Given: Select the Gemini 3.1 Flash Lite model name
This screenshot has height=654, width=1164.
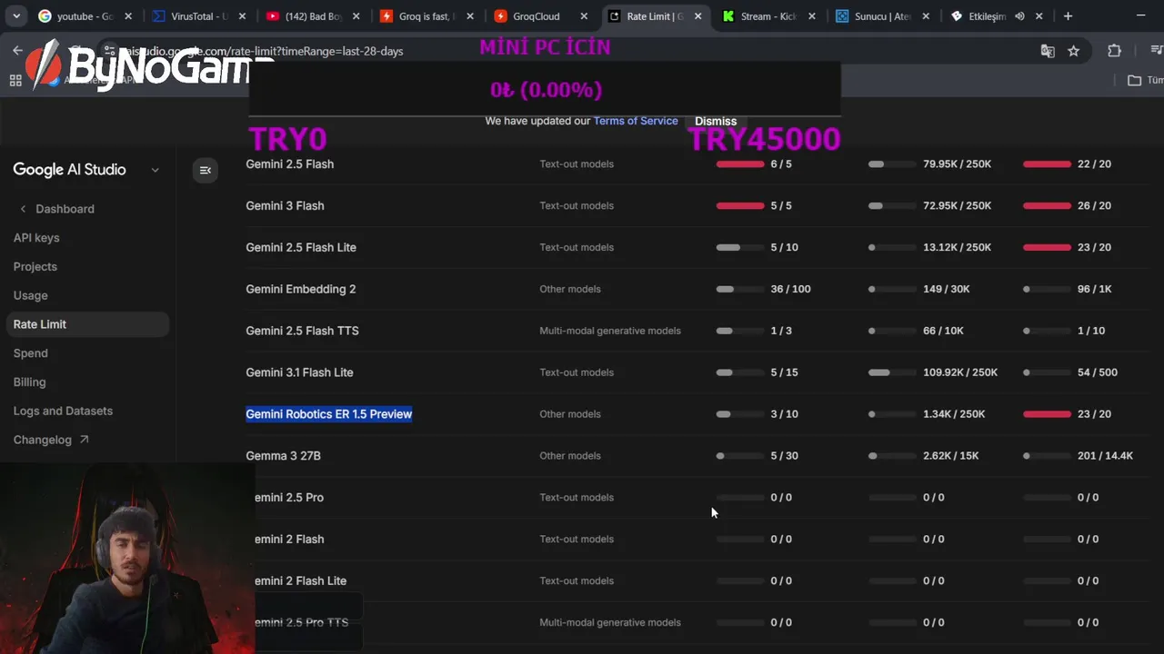Looking at the screenshot, I should (299, 372).
